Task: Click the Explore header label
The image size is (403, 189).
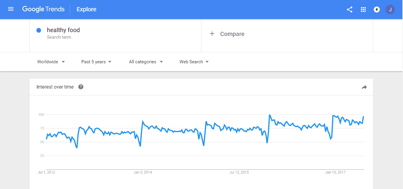Action: click(87, 10)
